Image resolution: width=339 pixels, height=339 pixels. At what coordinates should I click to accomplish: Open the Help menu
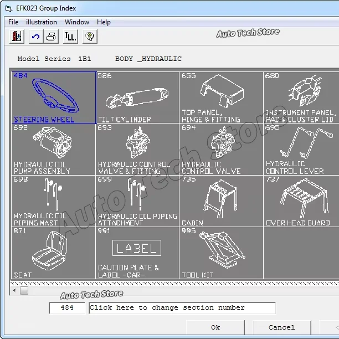(104, 22)
